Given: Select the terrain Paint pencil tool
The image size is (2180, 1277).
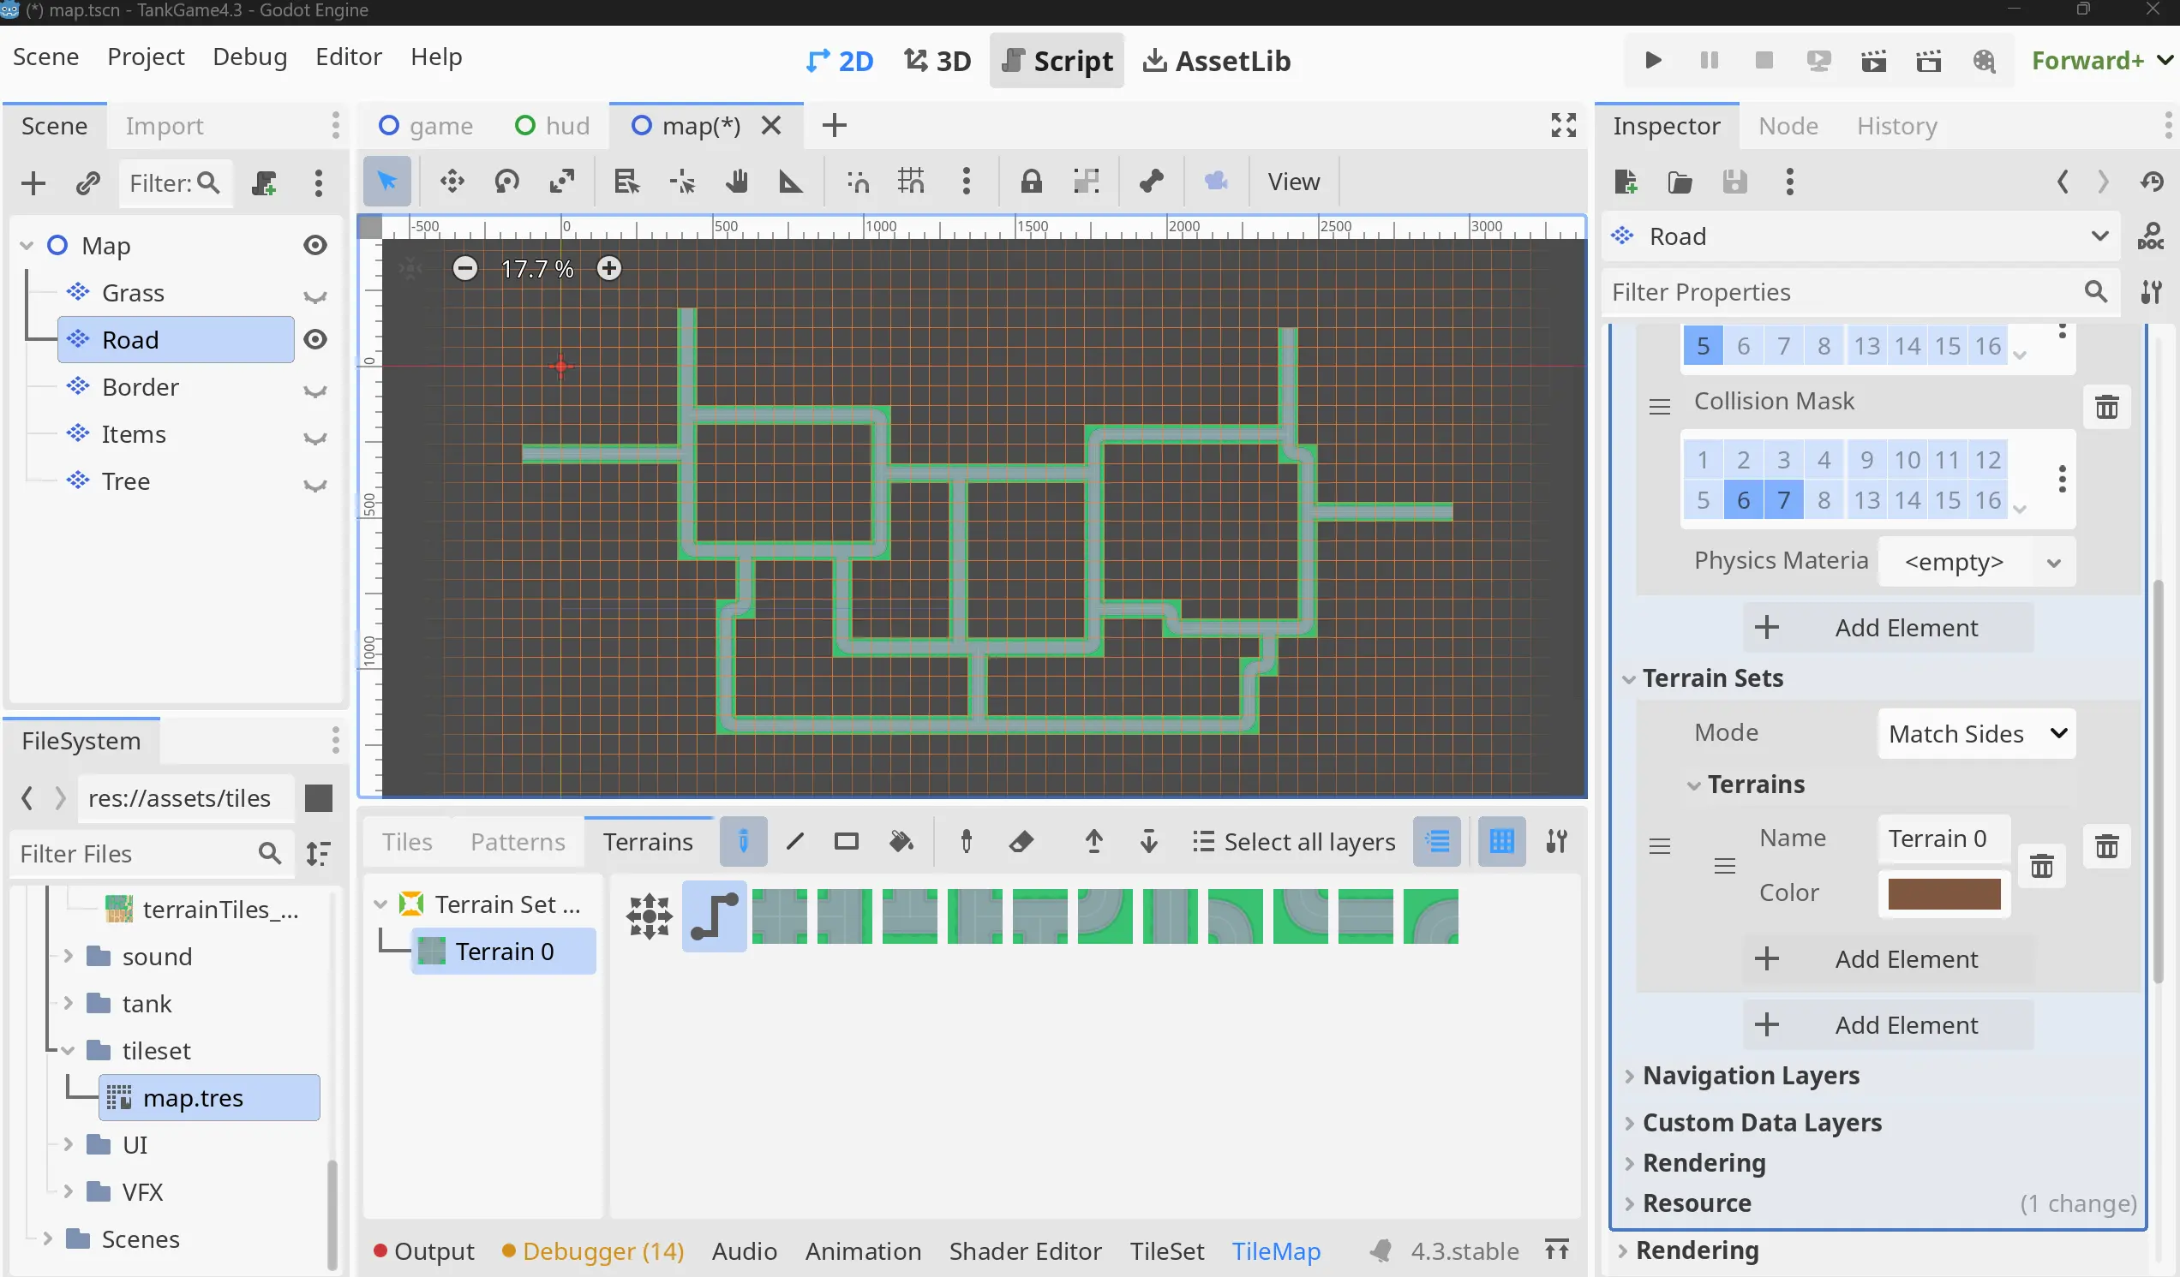Looking at the screenshot, I should point(743,841).
